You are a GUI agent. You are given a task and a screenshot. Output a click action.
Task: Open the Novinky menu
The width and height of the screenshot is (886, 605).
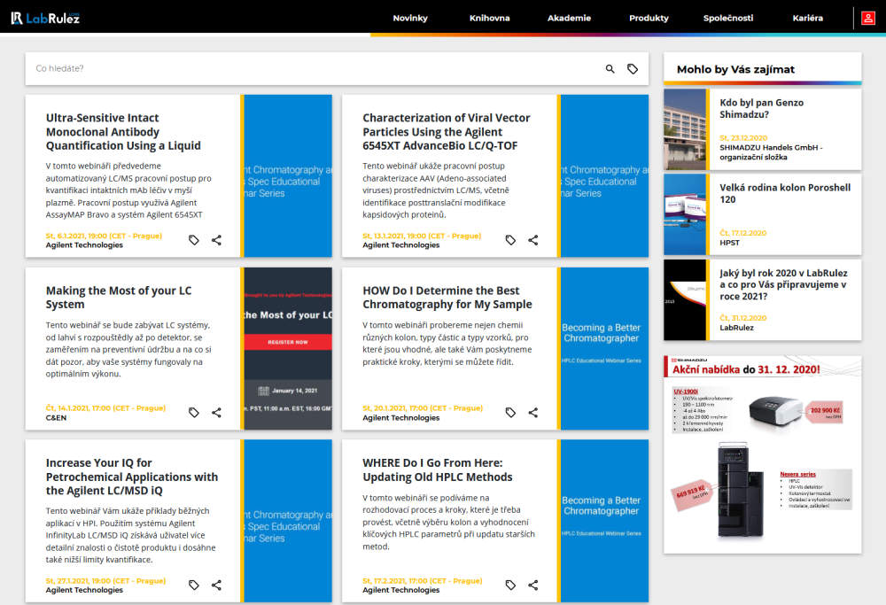tap(410, 18)
